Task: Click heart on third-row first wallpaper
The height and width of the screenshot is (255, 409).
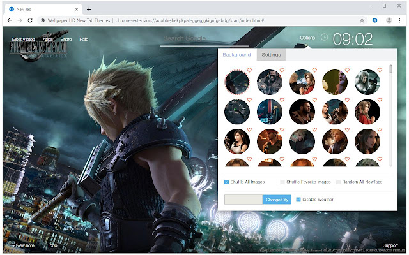Action: click(249, 129)
